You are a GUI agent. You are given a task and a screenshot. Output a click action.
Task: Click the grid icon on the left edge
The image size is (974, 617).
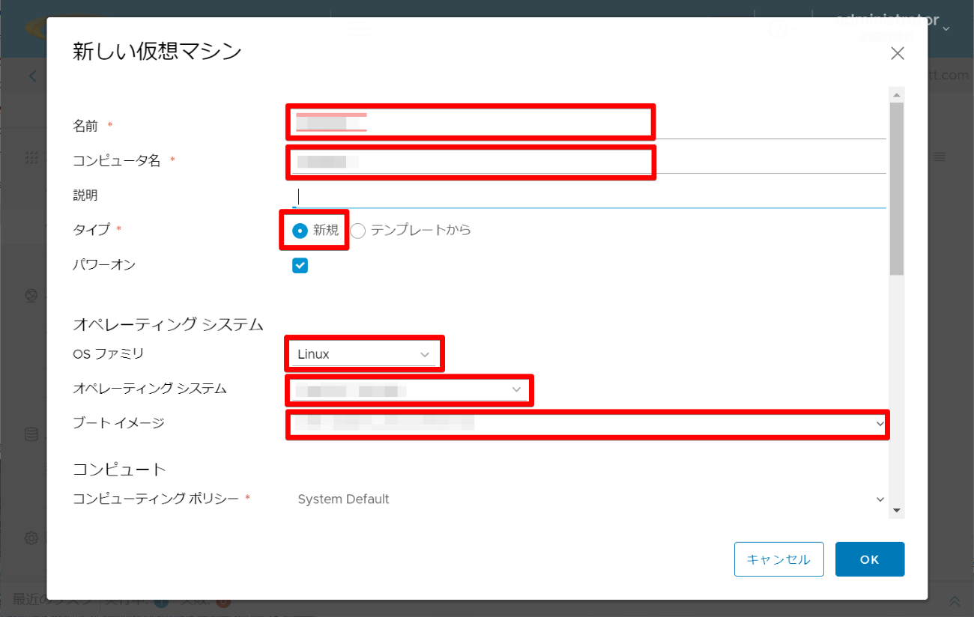(31, 157)
